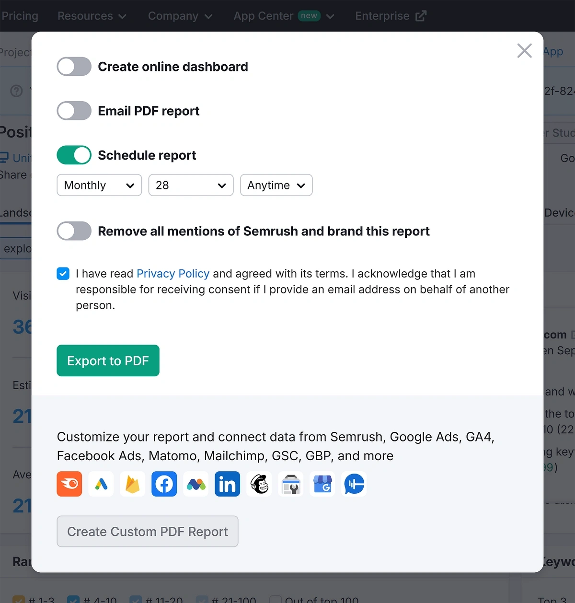Expand the Company menu

(x=180, y=16)
